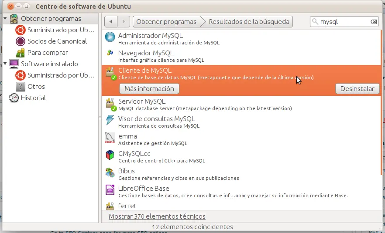This screenshot has height=233, width=385.
Task: Click the magnifier icon in search box
Action: 315,22
